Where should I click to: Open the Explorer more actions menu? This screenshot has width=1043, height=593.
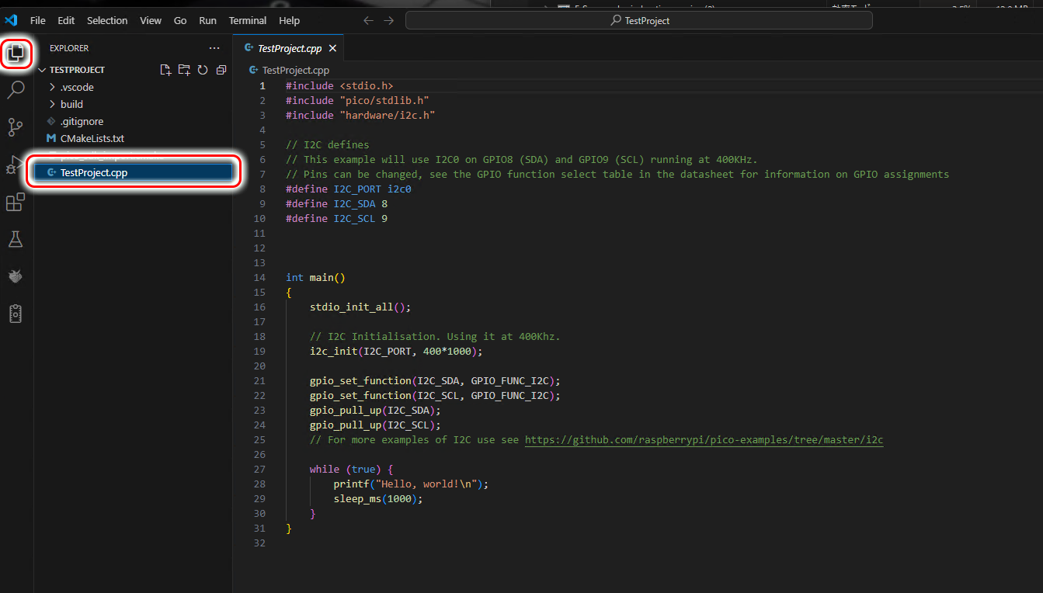click(214, 48)
